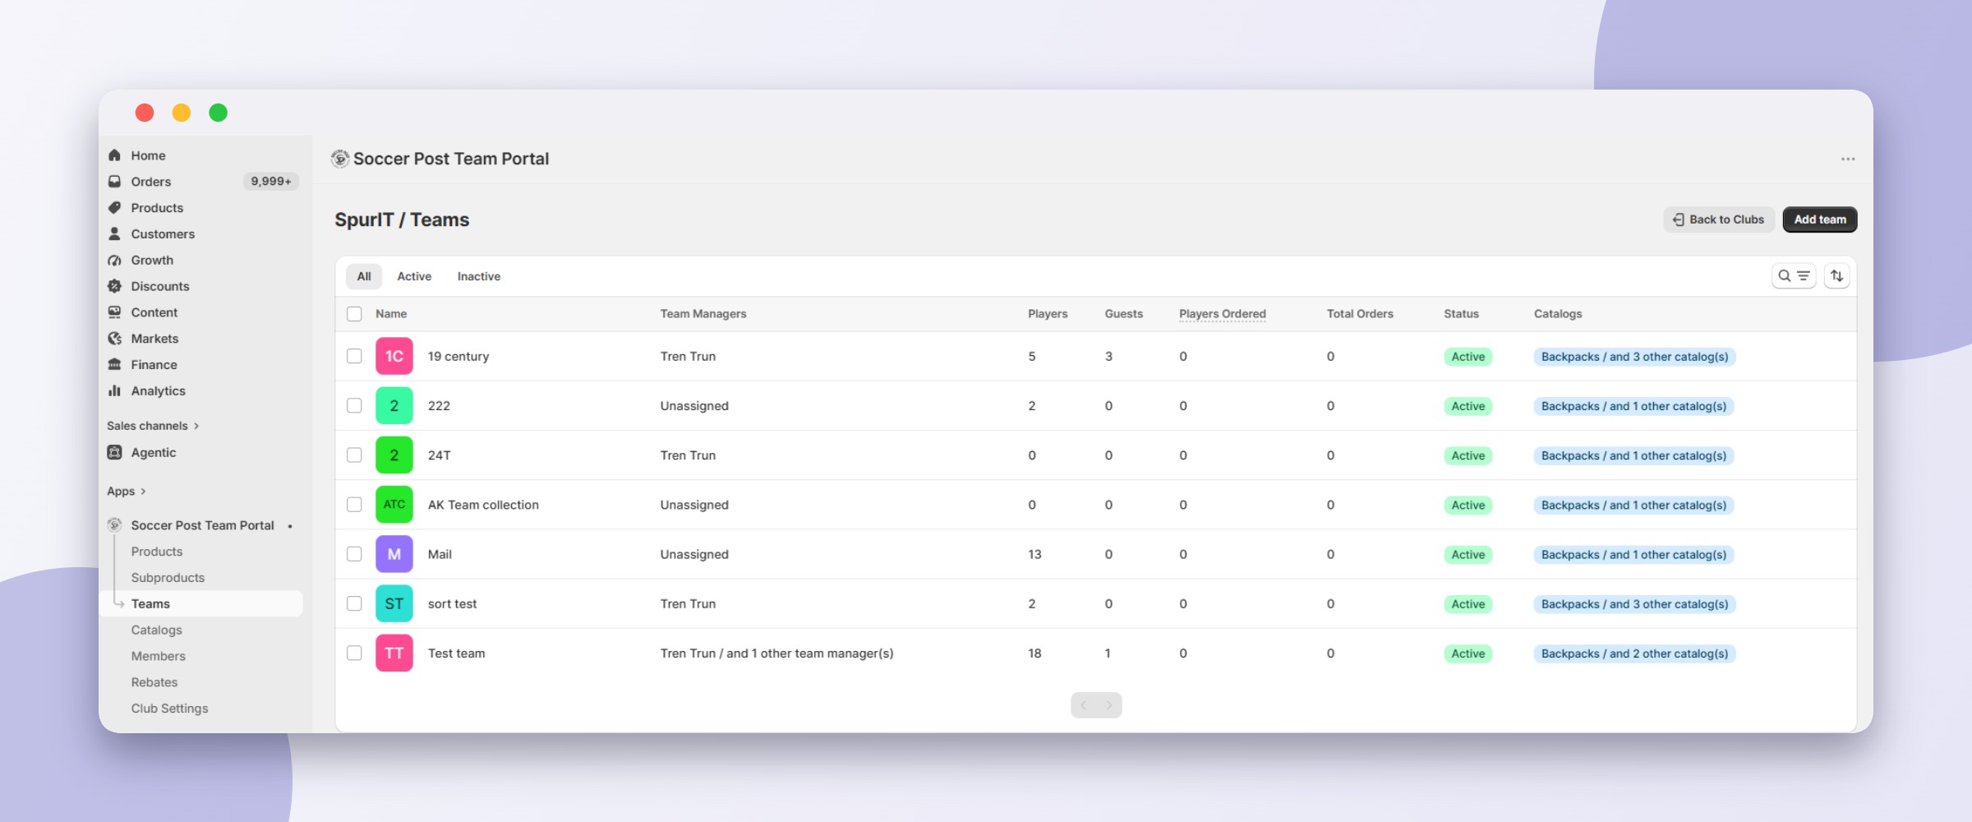Click the Add team button
This screenshot has height=822, width=1972.
click(1820, 219)
